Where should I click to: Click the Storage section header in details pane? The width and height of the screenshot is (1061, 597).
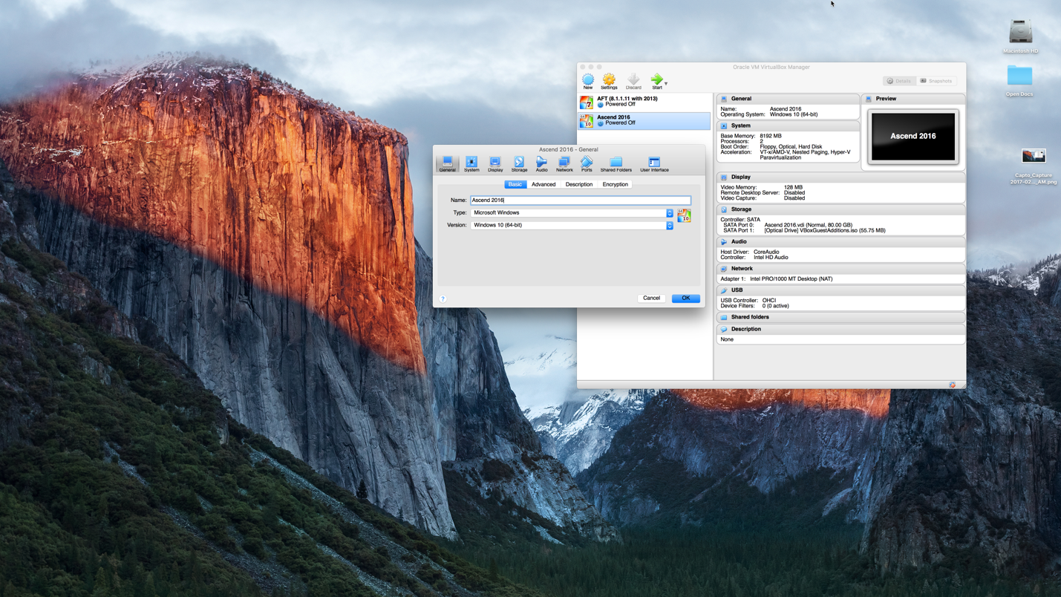pos(840,209)
